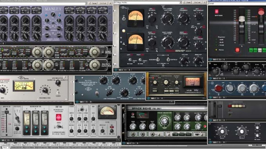This screenshot has width=266, height=149.
Task: Select the first tab in the bottom bar
Action: click(x=5, y=148)
